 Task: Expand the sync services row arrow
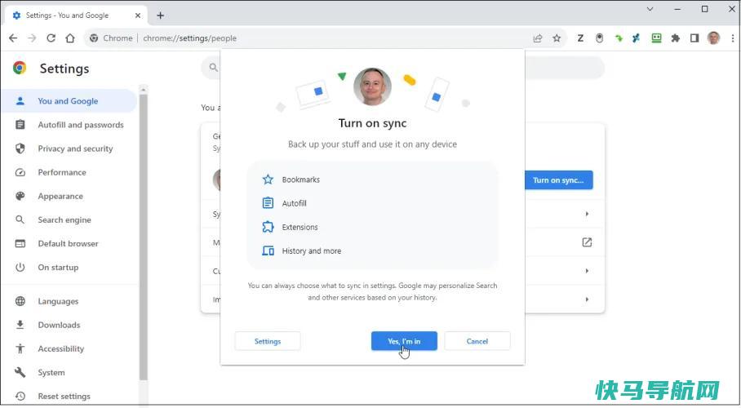click(x=587, y=214)
